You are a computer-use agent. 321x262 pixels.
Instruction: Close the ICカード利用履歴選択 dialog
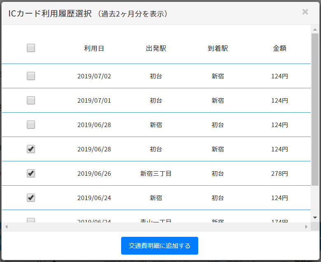(x=305, y=12)
